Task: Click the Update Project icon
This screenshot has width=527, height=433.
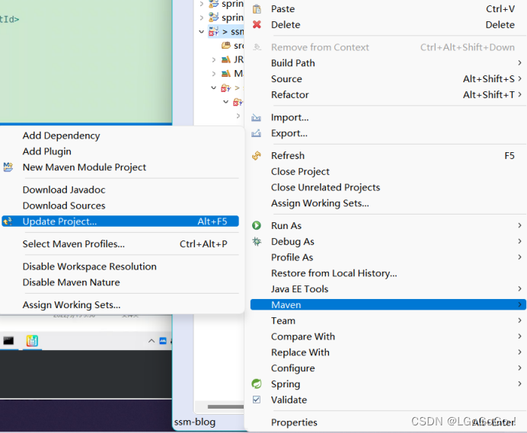Action: 8,221
